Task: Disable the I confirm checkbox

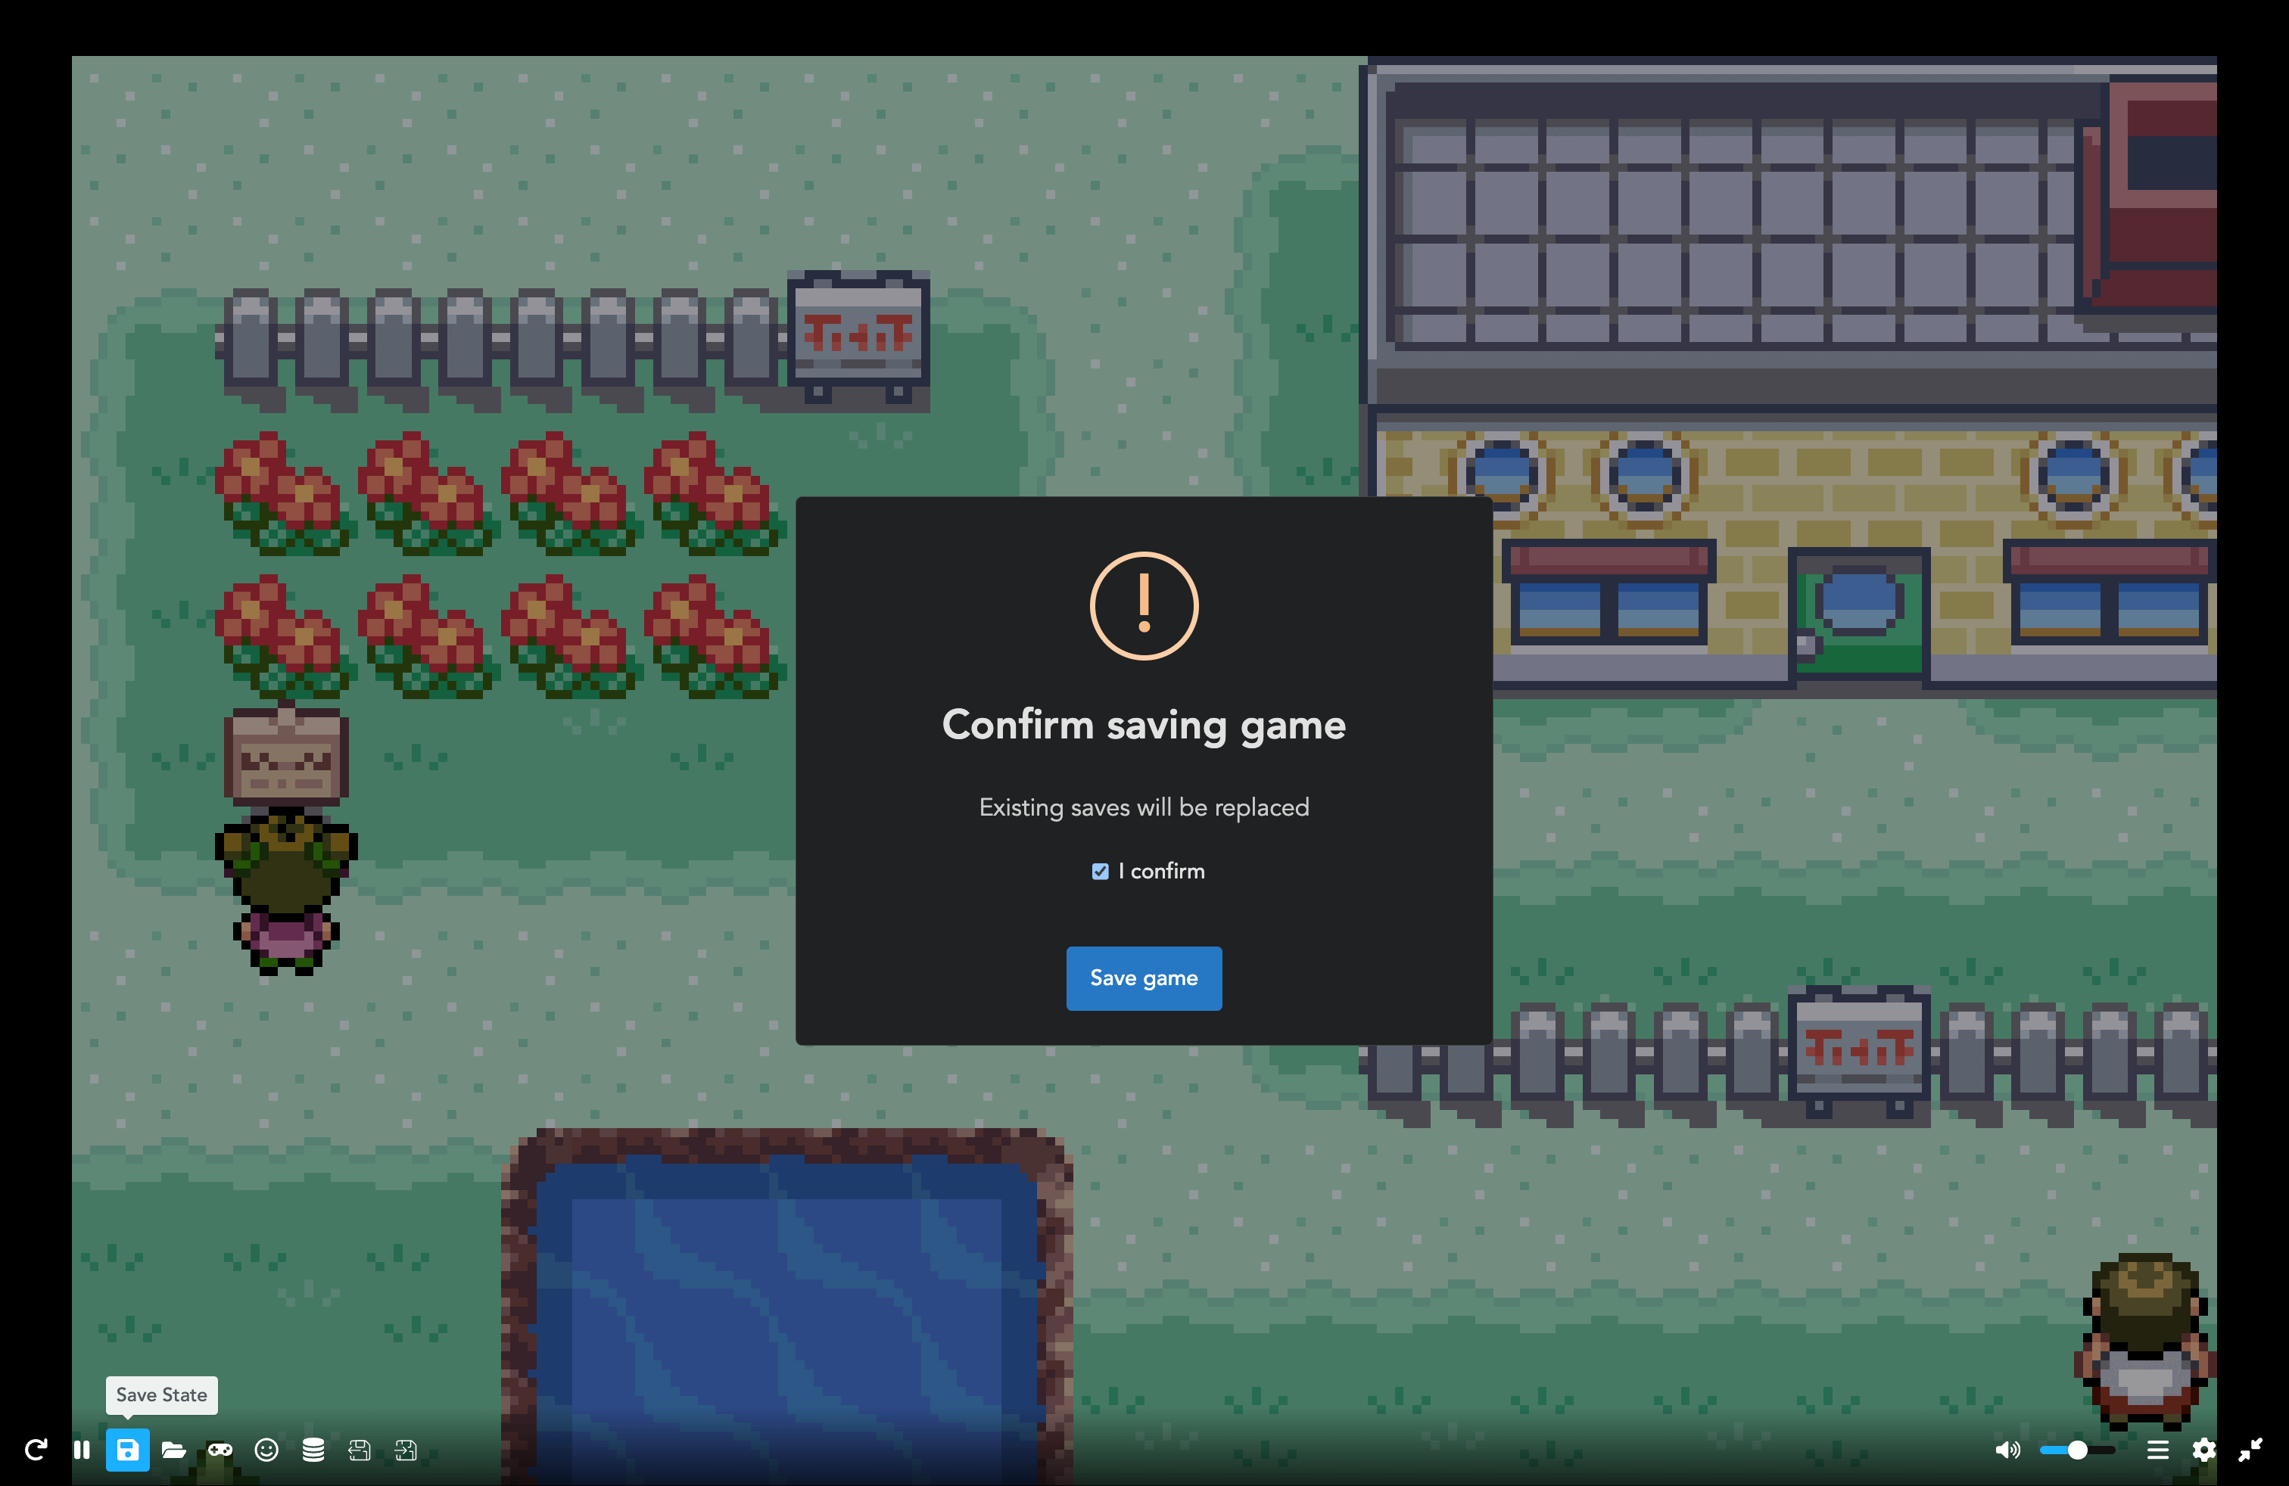Action: [x=1099, y=869]
